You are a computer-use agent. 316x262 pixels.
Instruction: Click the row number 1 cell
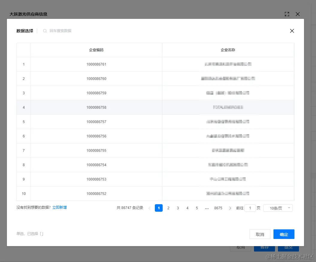click(24, 64)
